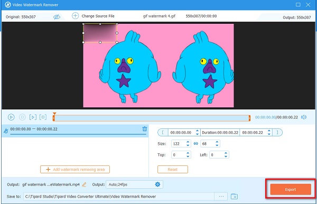This screenshot has height=204, width=317.
Task: Decrease Top value with down arrow
Action: 188,156
